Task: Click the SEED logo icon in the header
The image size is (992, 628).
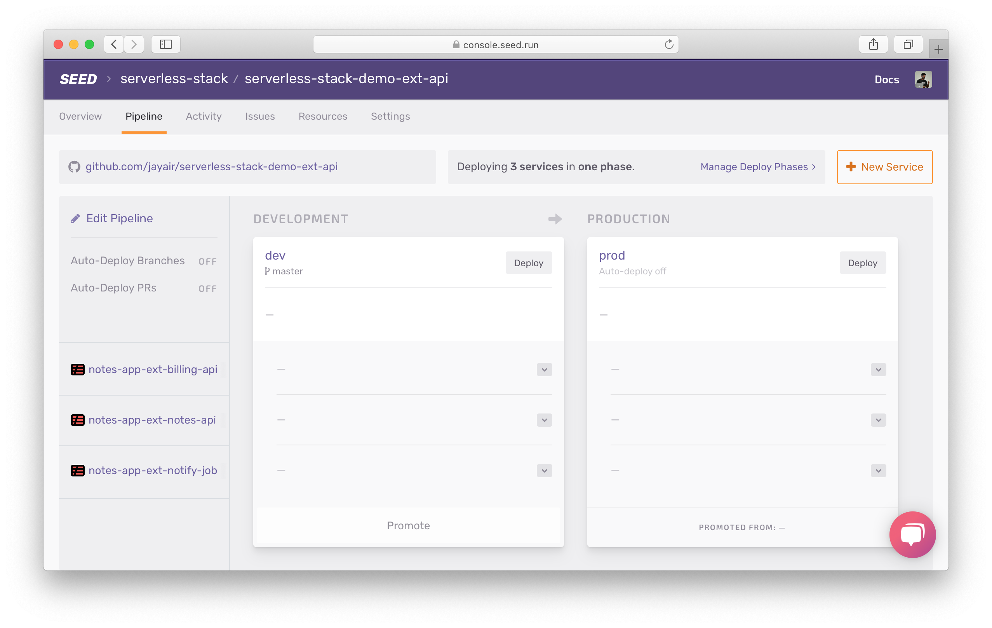Action: click(78, 80)
